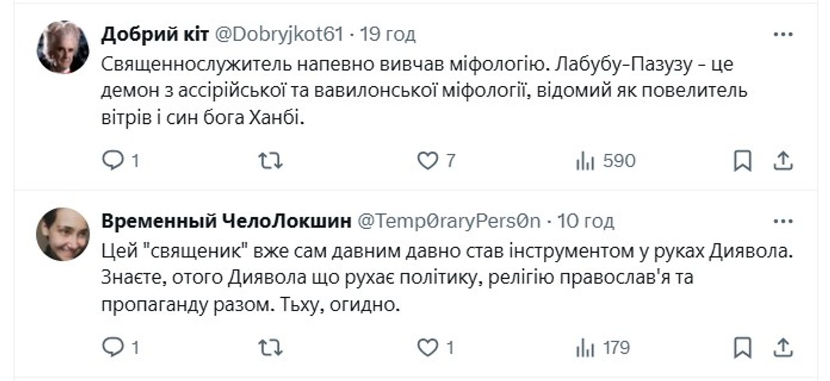830x381 pixels.
Task: Like Добрий кіт's tweet with the heart icon
Action: tap(431, 161)
